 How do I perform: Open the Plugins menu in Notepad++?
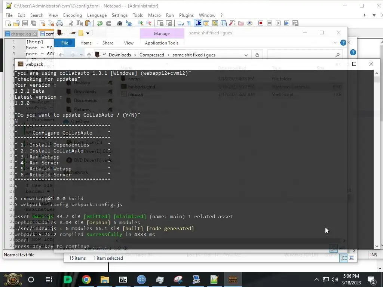point(186,15)
